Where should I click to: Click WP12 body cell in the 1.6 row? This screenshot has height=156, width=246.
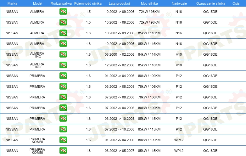pos(179,140)
